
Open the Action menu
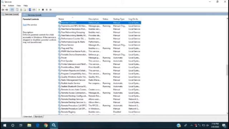click(x=11, y=6)
